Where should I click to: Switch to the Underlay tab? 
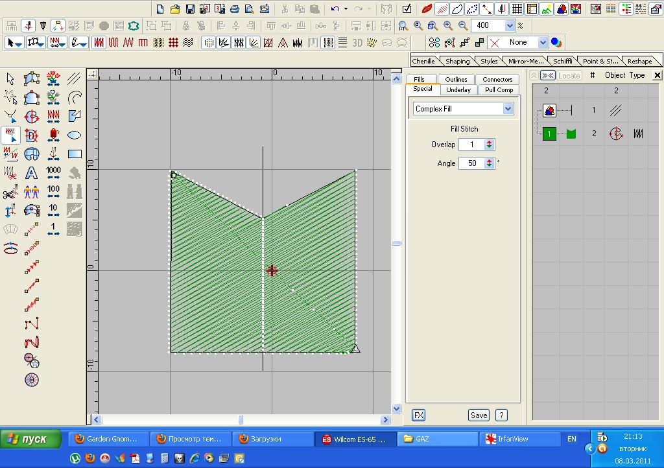[x=458, y=90]
